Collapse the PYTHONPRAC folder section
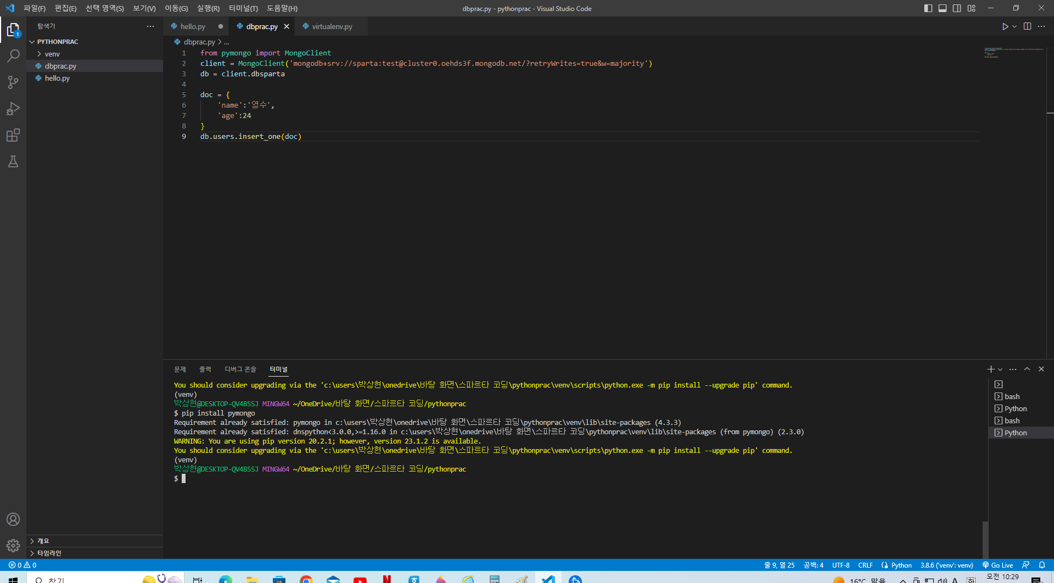The image size is (1054, 583). click(x=94, y=42)
